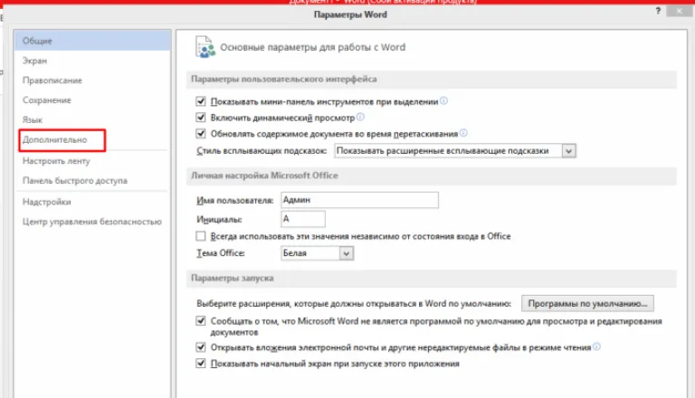Toggle Сообщать о том, что Microsoft Word checkbox
The image size is (695, 398).
pyautogui.click(x=201, y=321)
